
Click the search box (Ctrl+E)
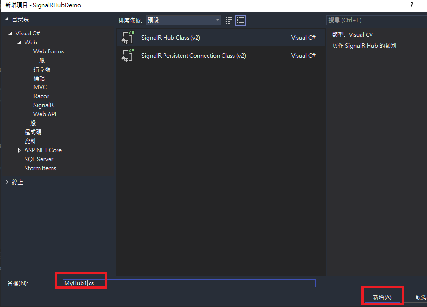coord(377,20)
